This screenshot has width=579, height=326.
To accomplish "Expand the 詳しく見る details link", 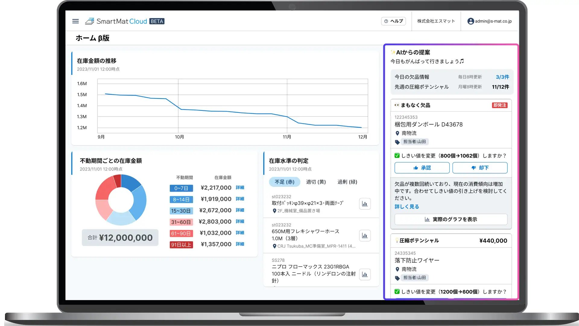I will click(x=406, y=206).
